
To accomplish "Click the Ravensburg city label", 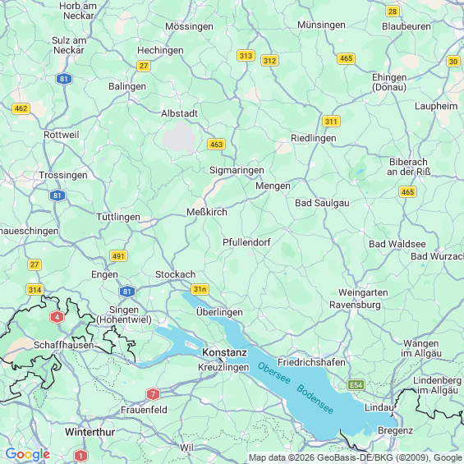I will click(355, 305).
